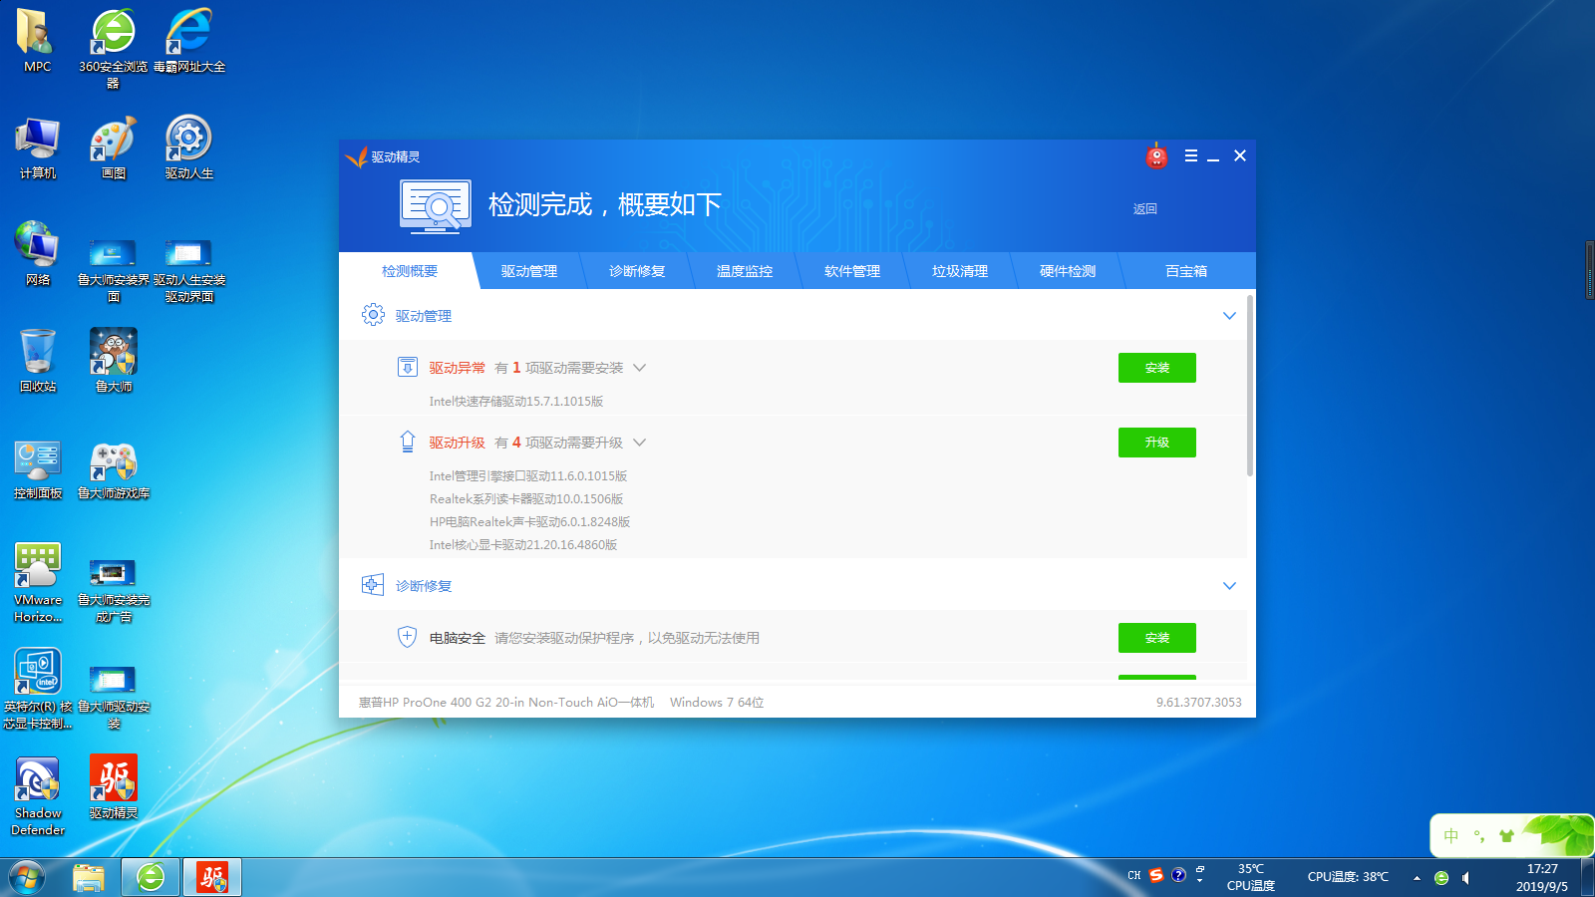
Task: Collapse the 诊断修复 section chevron
Action: [1229, 586]
